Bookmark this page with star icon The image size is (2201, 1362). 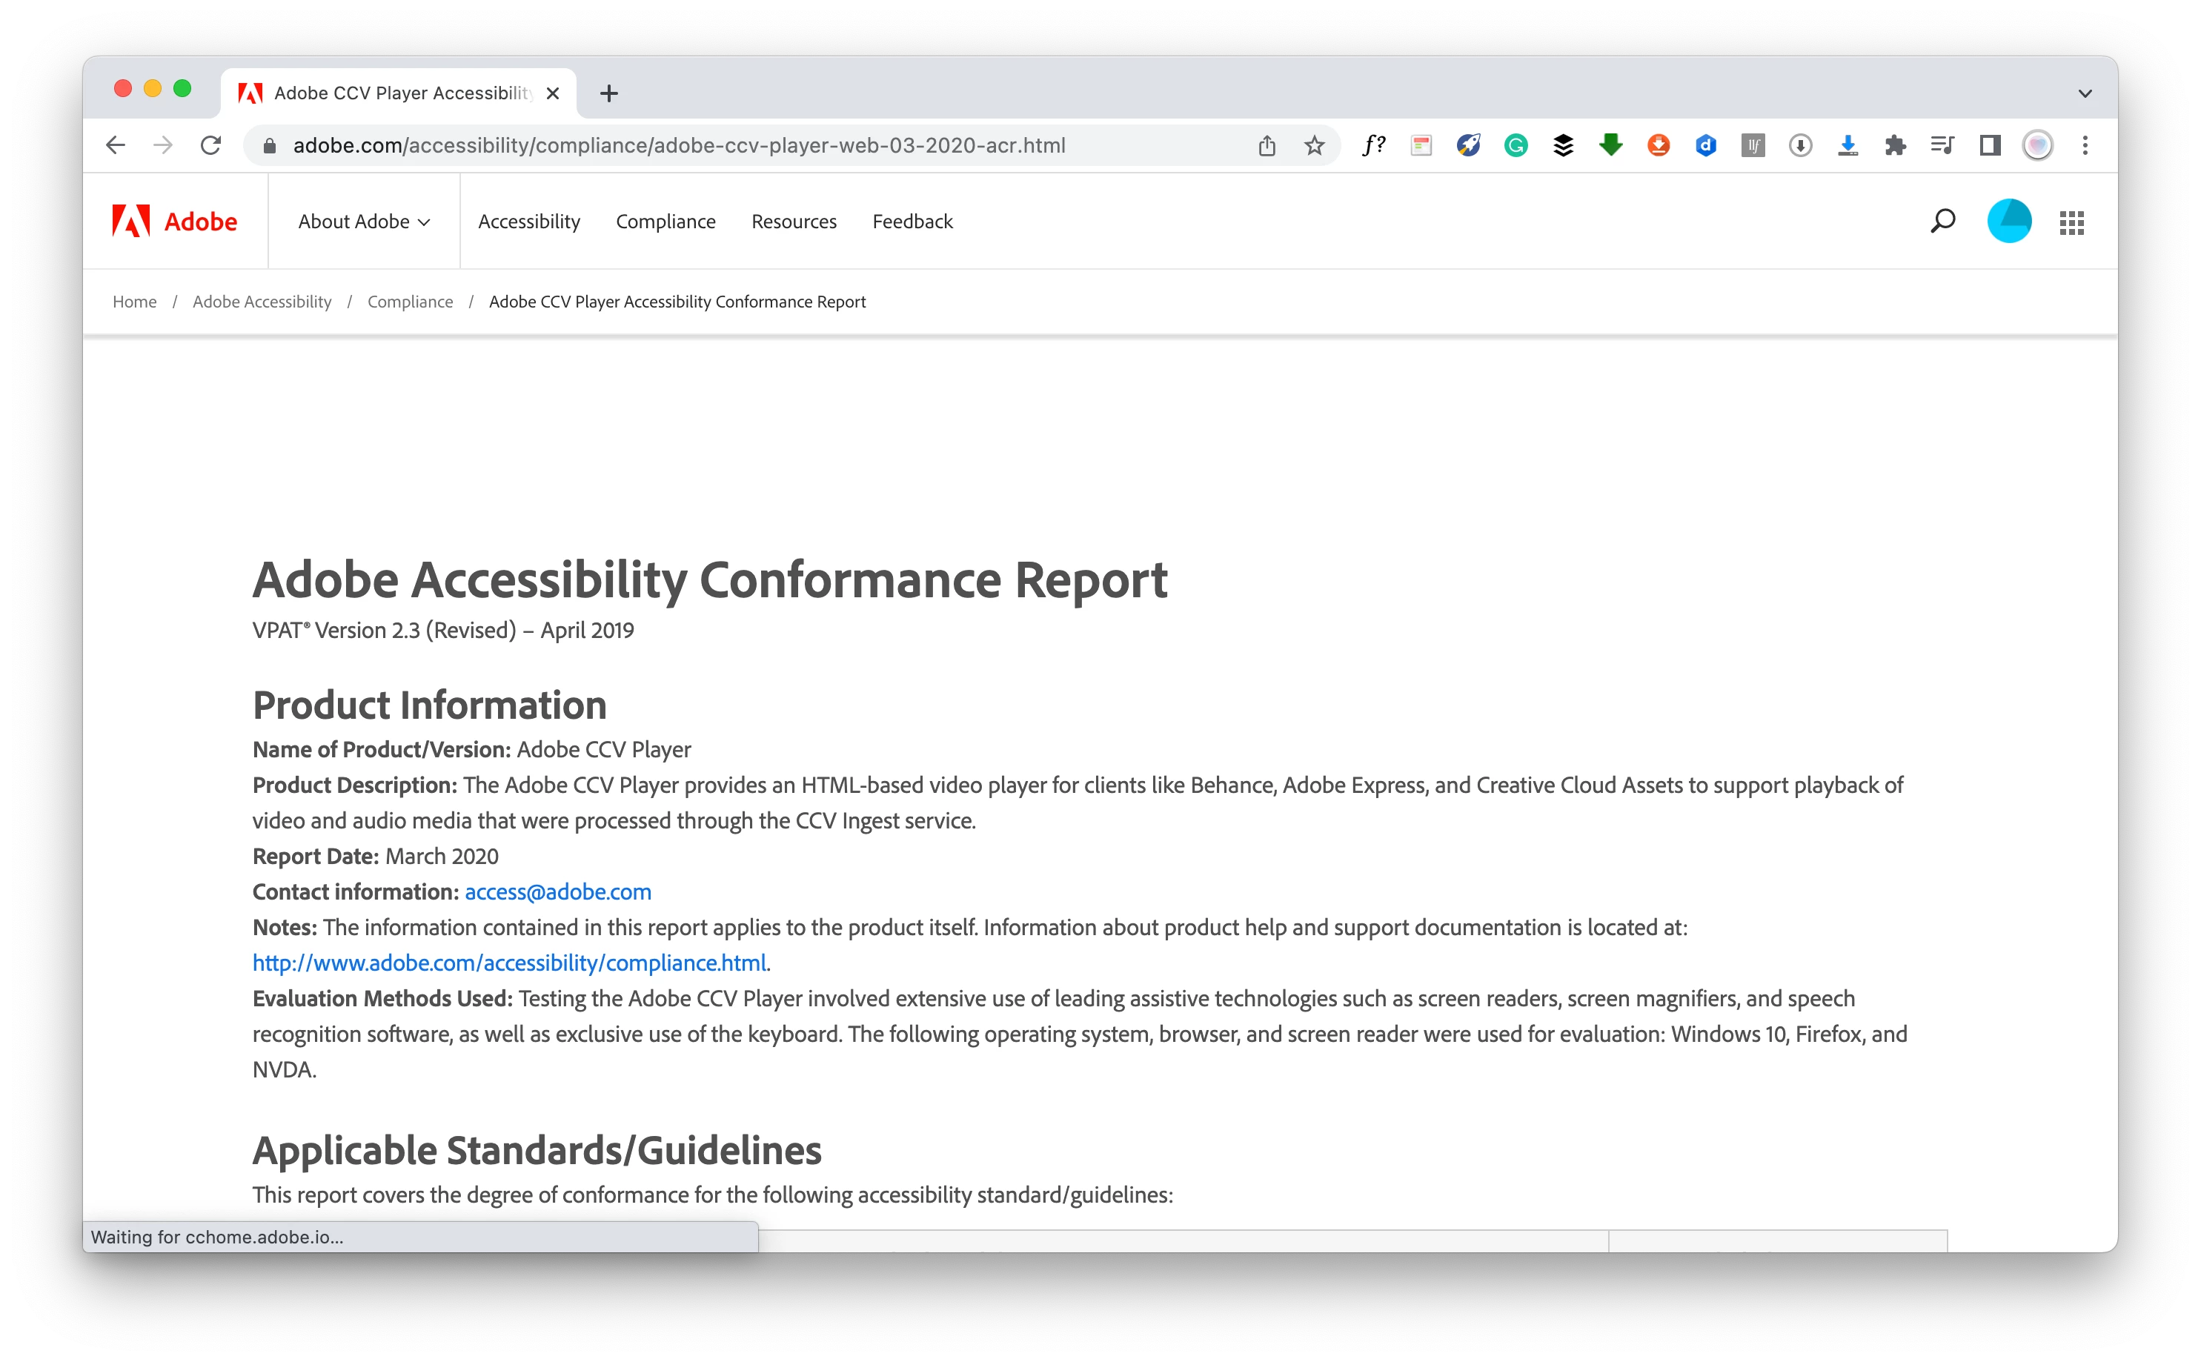(1314, 146)
